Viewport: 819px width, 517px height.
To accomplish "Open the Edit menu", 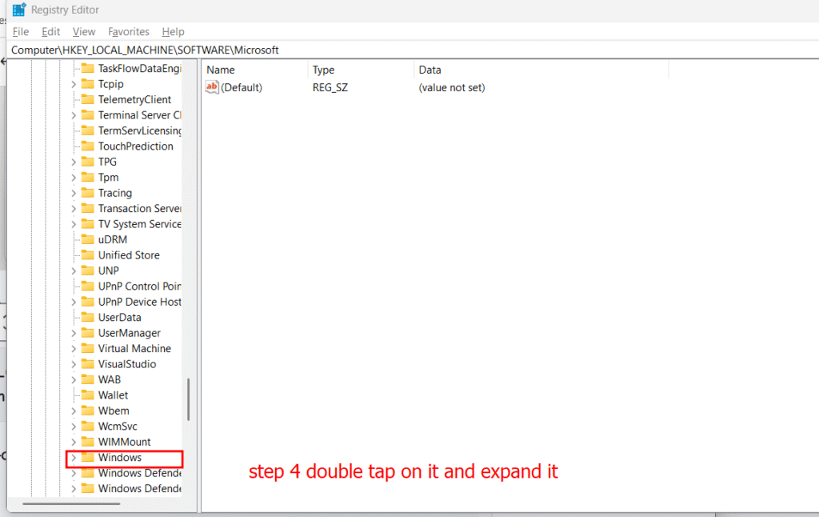I will point(50,32).
